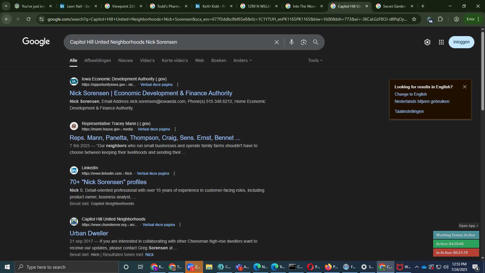Image resolution: width=485 pixels, height=273 pixels.
Task: Open the Extensions puzzle icon
Action: click(440, 19)
